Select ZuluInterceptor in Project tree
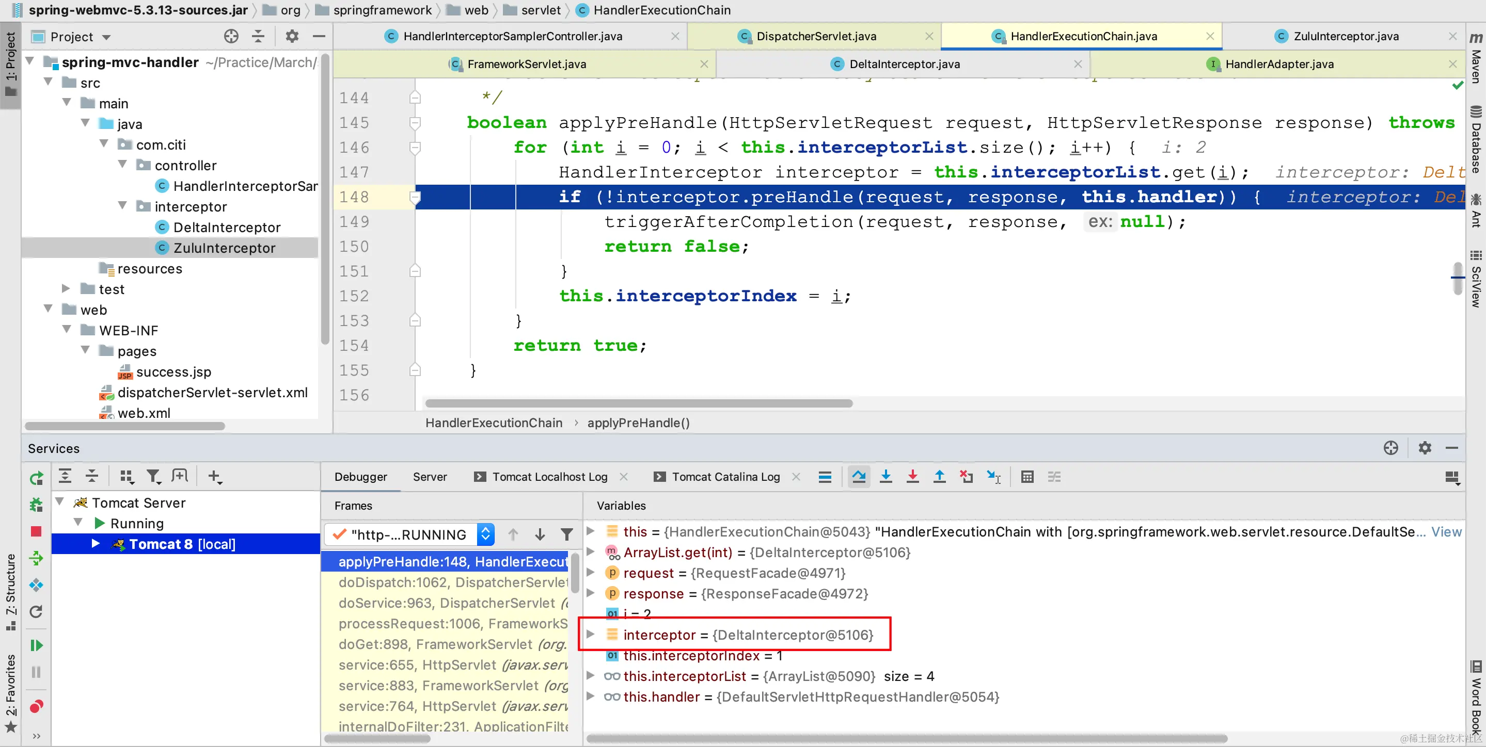Screen dimensions: 1486x747 (224, 248)
